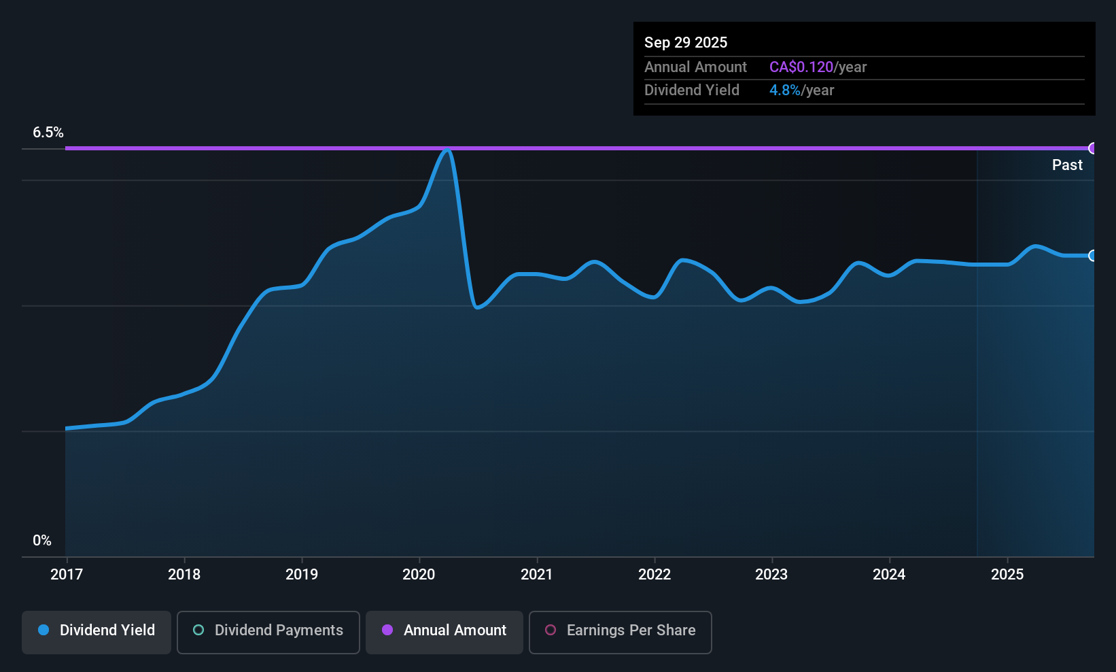Click the 6.5% gridline marker

click(x=48, y=133)
